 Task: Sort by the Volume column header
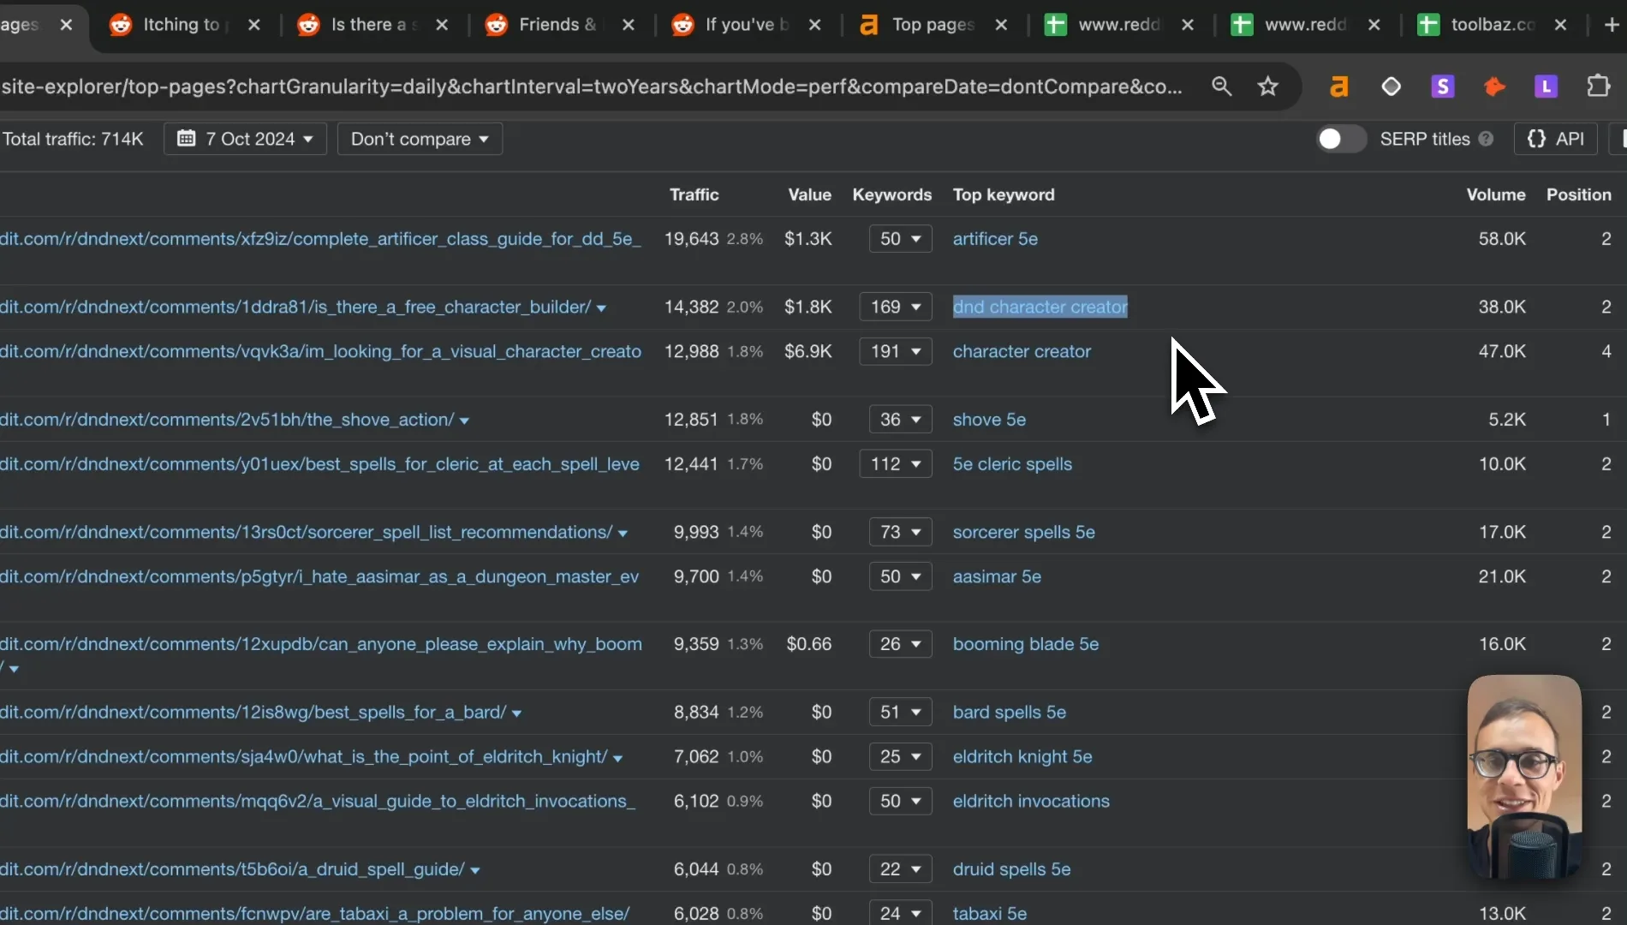pos(1496,194)
